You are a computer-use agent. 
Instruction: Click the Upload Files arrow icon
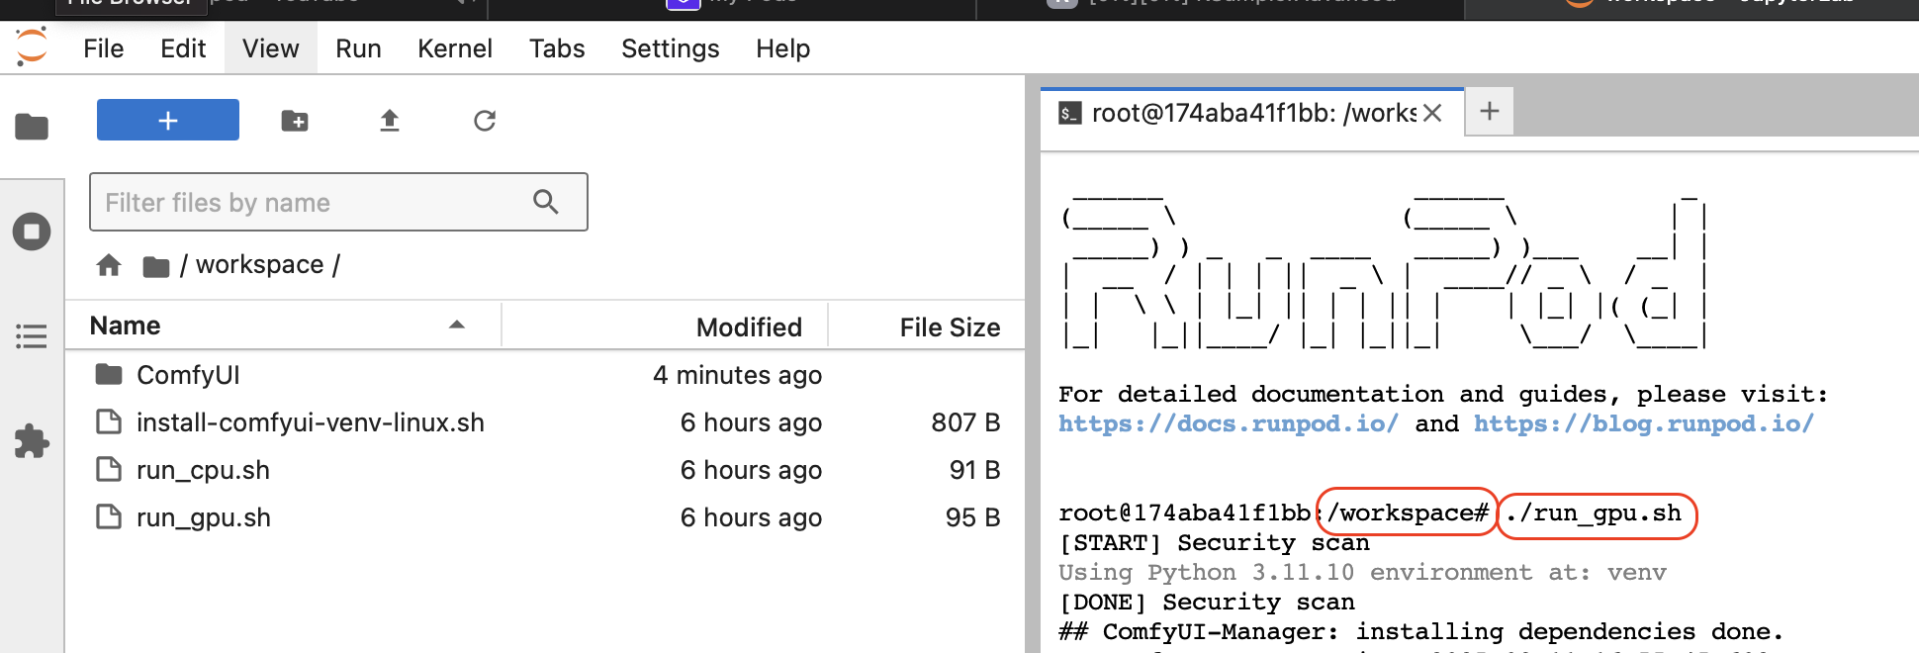coord(390,121)
